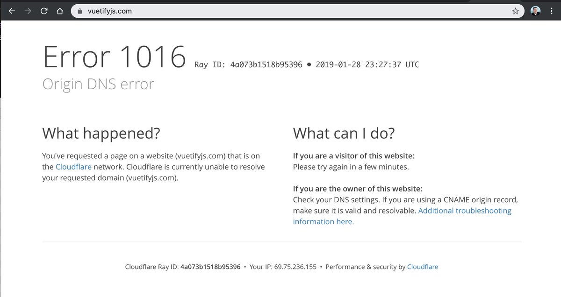Select the Error 1016 heading

click(x=115, y=57)
